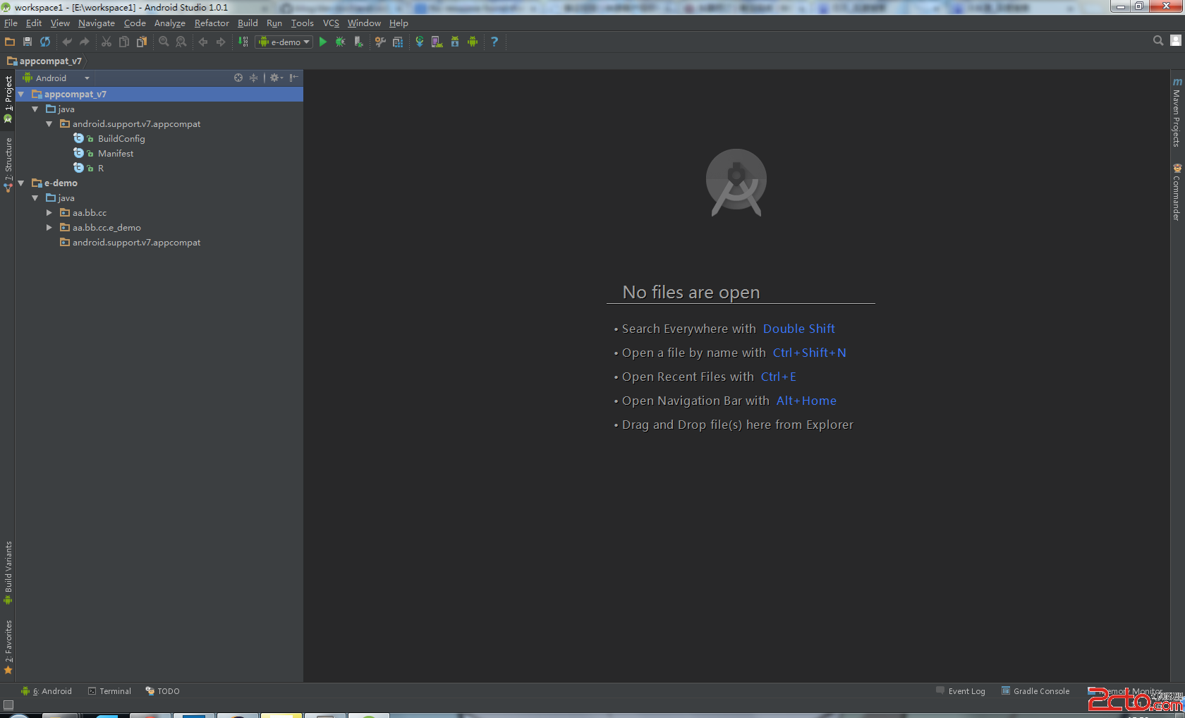Viewport: 1185px width, 718px height.
Task: Run the e-demo app with green play icon
Action: [x=323, y=42]
